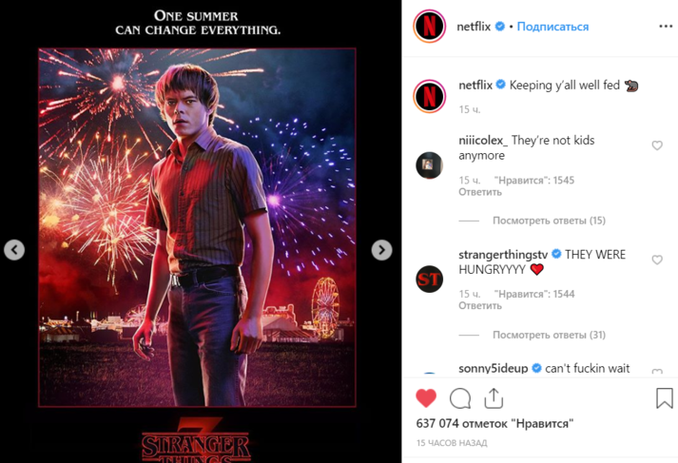Share the post via share icon
This screenshot has height=463, width=678.
pos(493,397)
